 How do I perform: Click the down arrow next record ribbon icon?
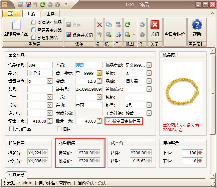[x=142, y=35]
